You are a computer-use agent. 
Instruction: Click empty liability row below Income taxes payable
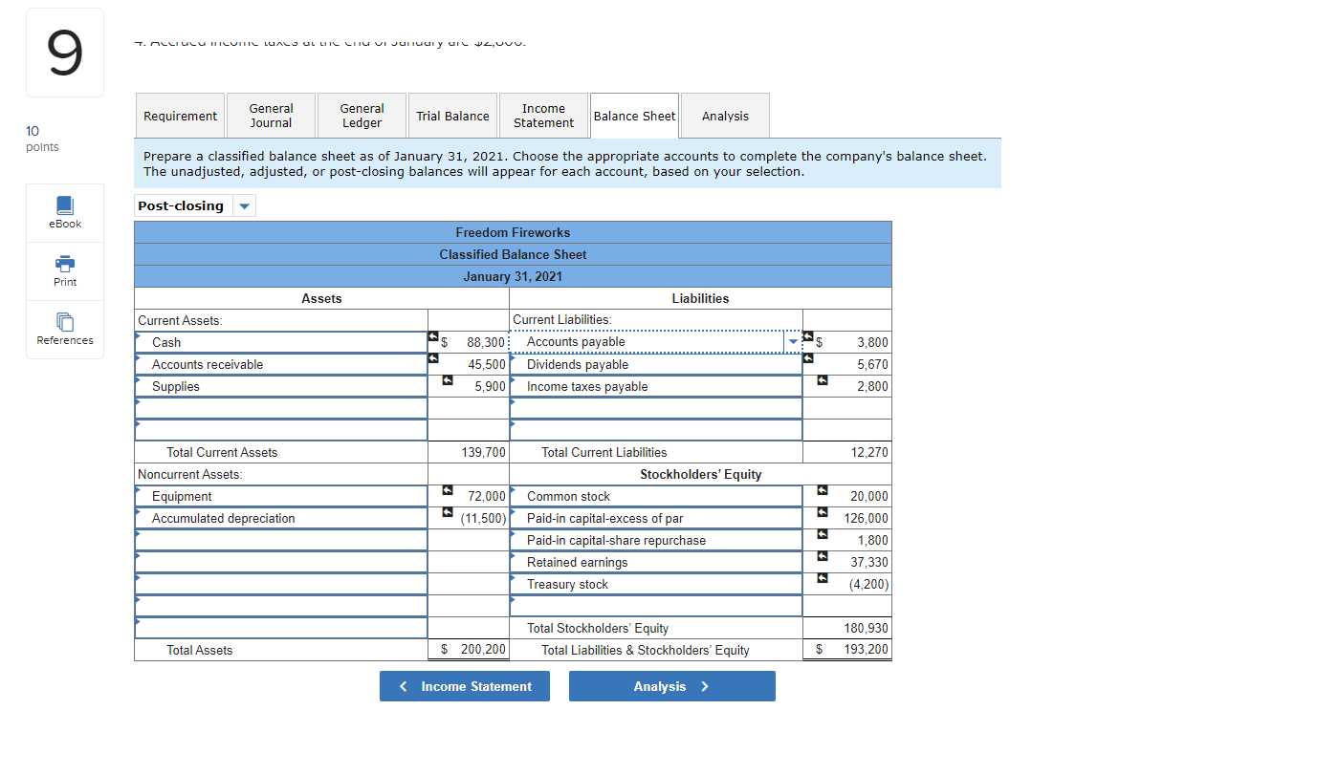click(x=656, y=408)
